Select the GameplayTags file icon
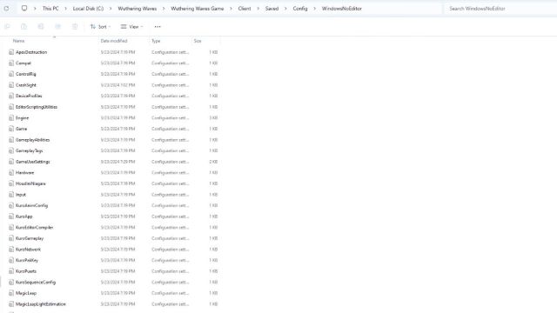 [11, 150]
